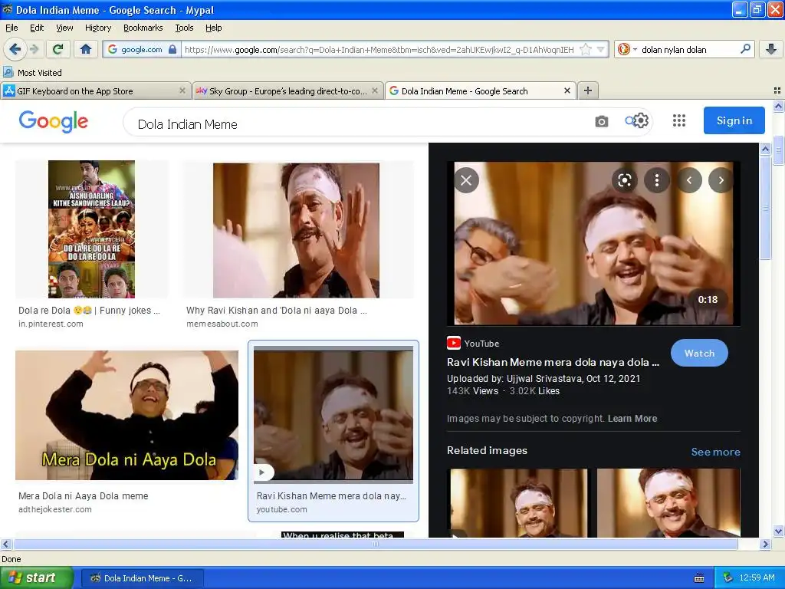Search by image with the camera icon
The height and width of the screenshot is (589, 785).
[x=601, y=121]
